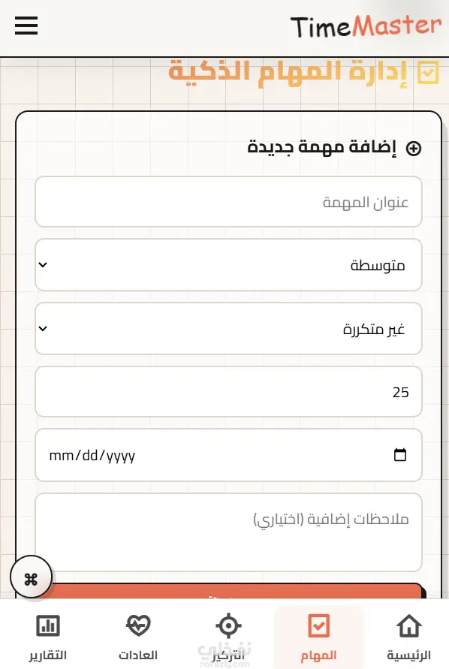Open the focus target icon (التركيز)

tap(228, 626)
